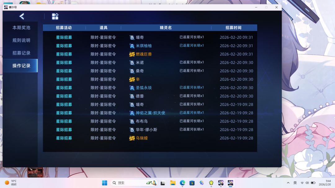
Task: Select the spirit name 圣狐永琰
Action: pos(144,88)
